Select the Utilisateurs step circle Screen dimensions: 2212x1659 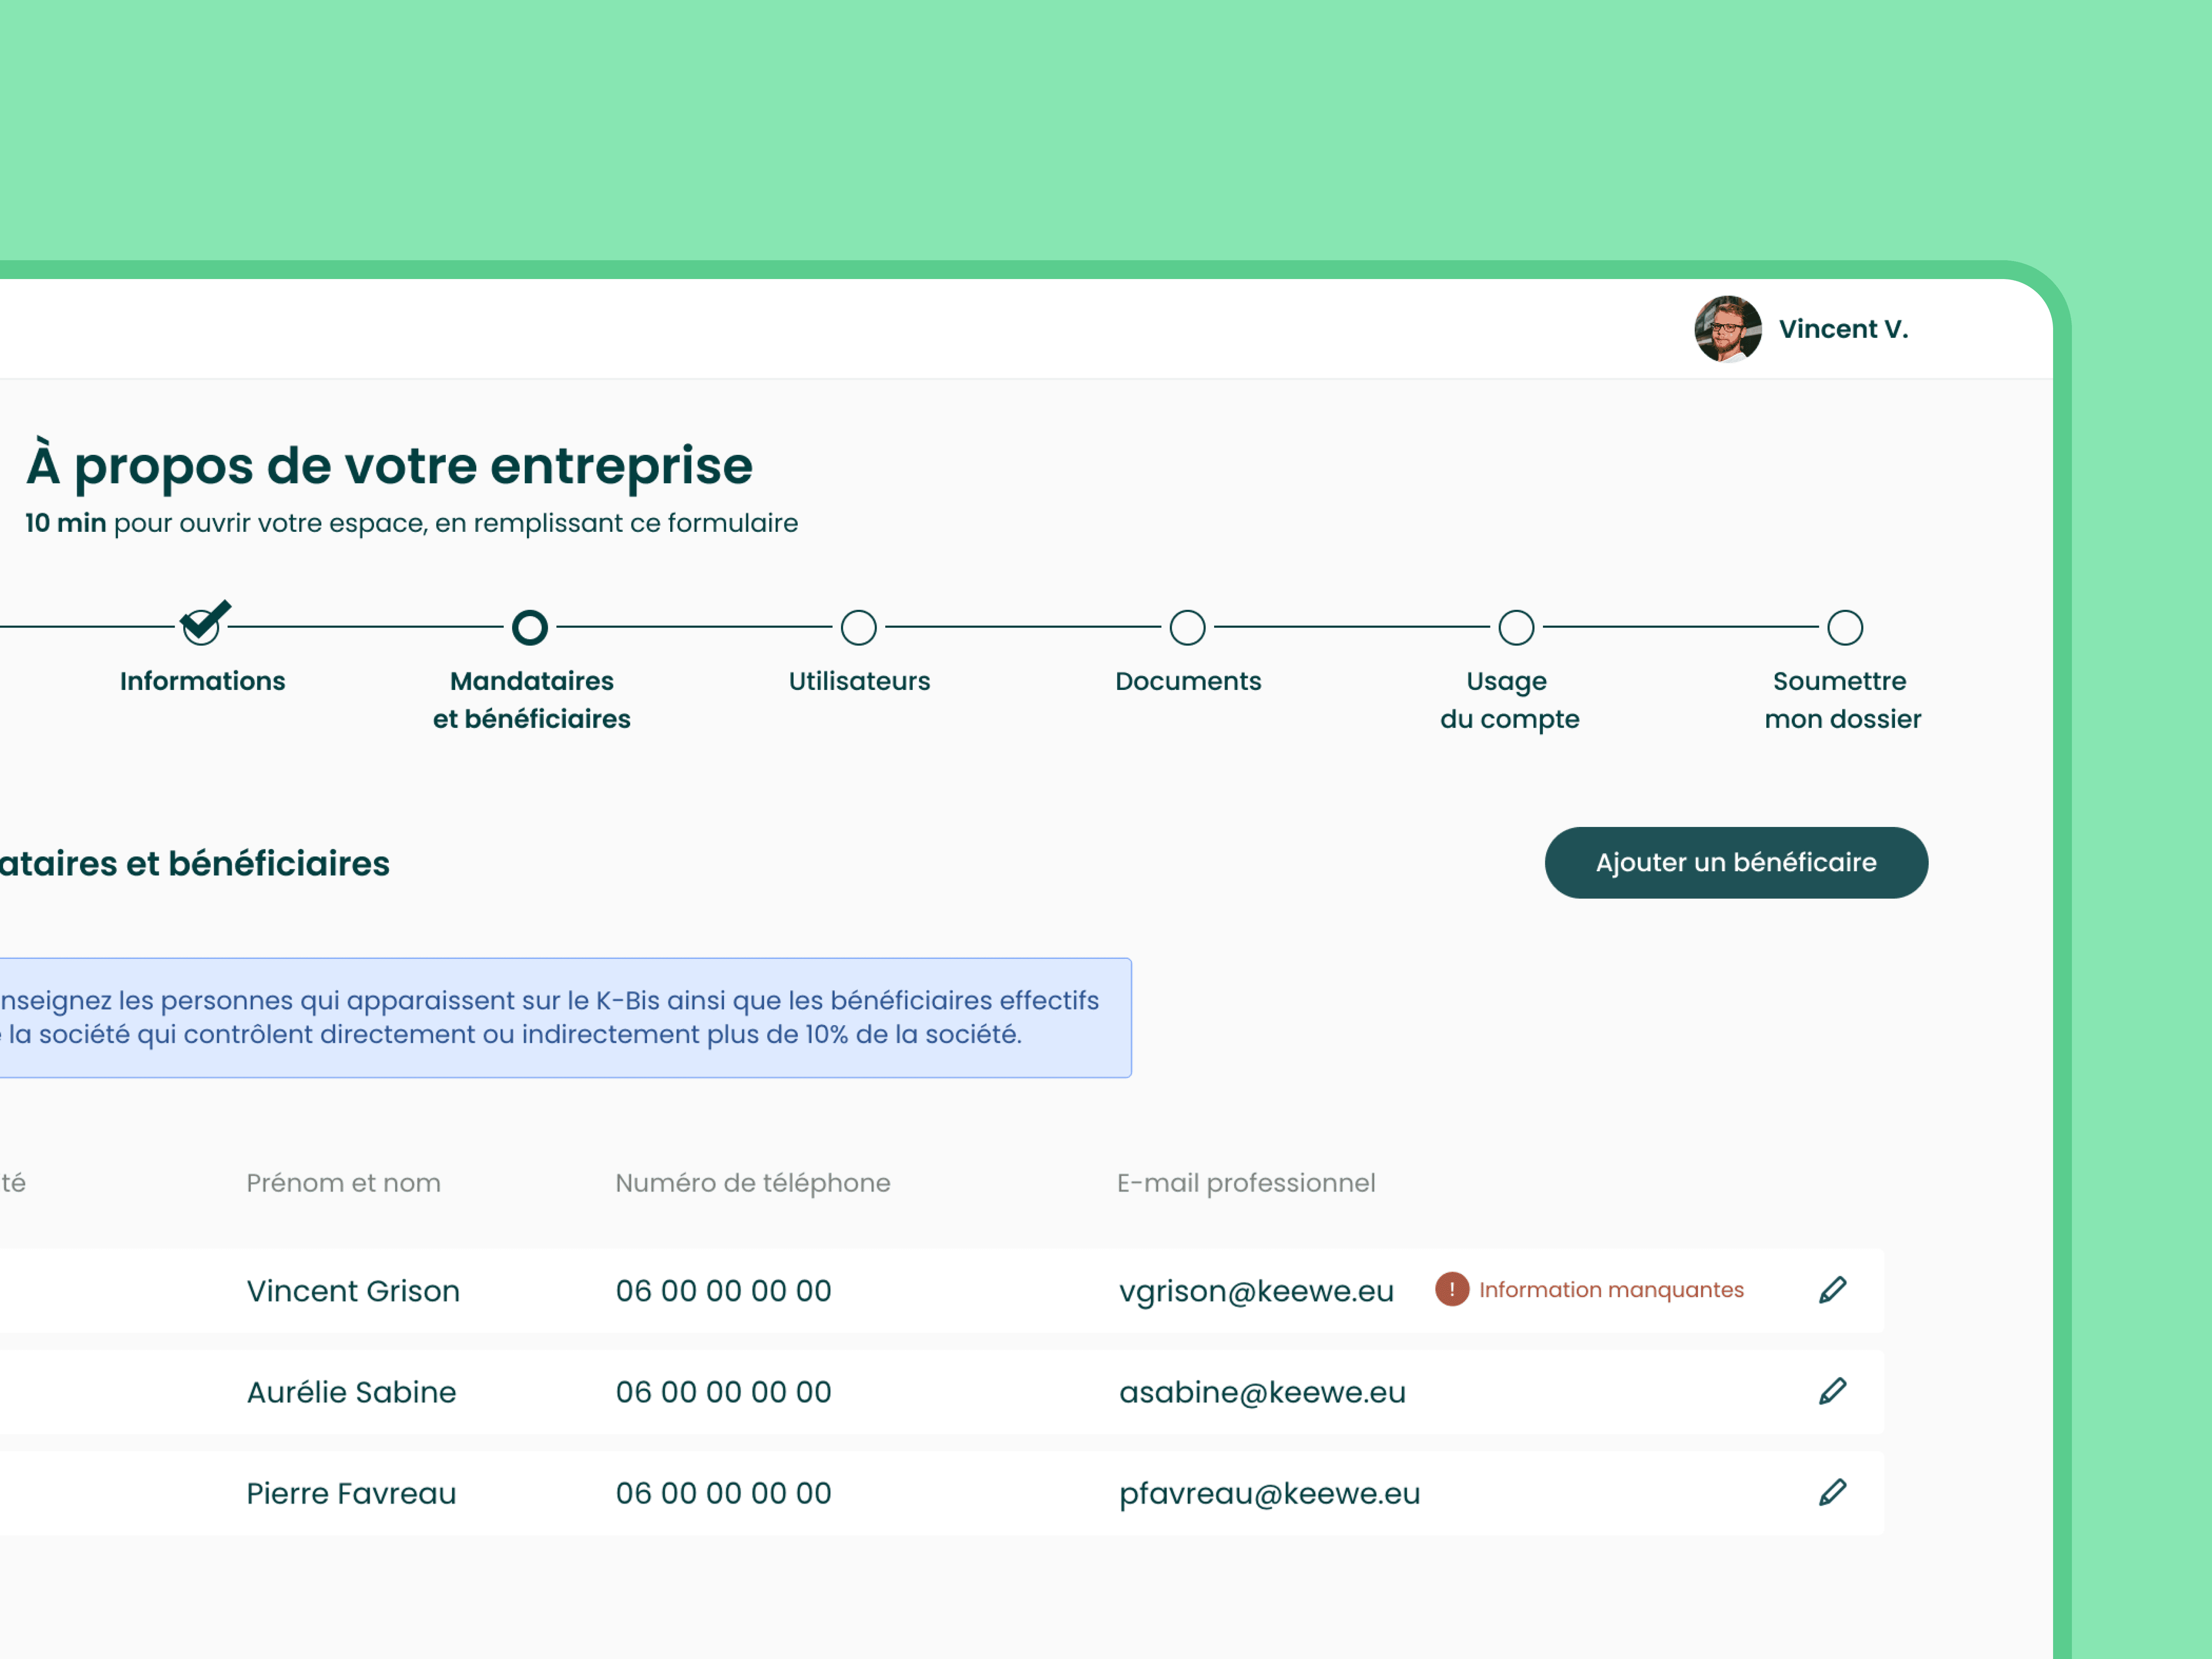pyautogui.click(x=859, y=627)
